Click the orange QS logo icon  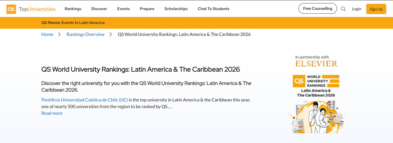(11, 9)
